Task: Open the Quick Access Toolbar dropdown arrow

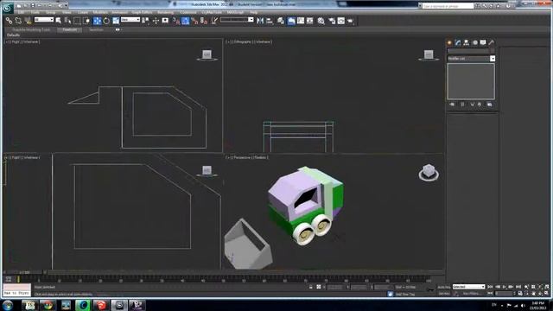Action: tap(66, 5)
